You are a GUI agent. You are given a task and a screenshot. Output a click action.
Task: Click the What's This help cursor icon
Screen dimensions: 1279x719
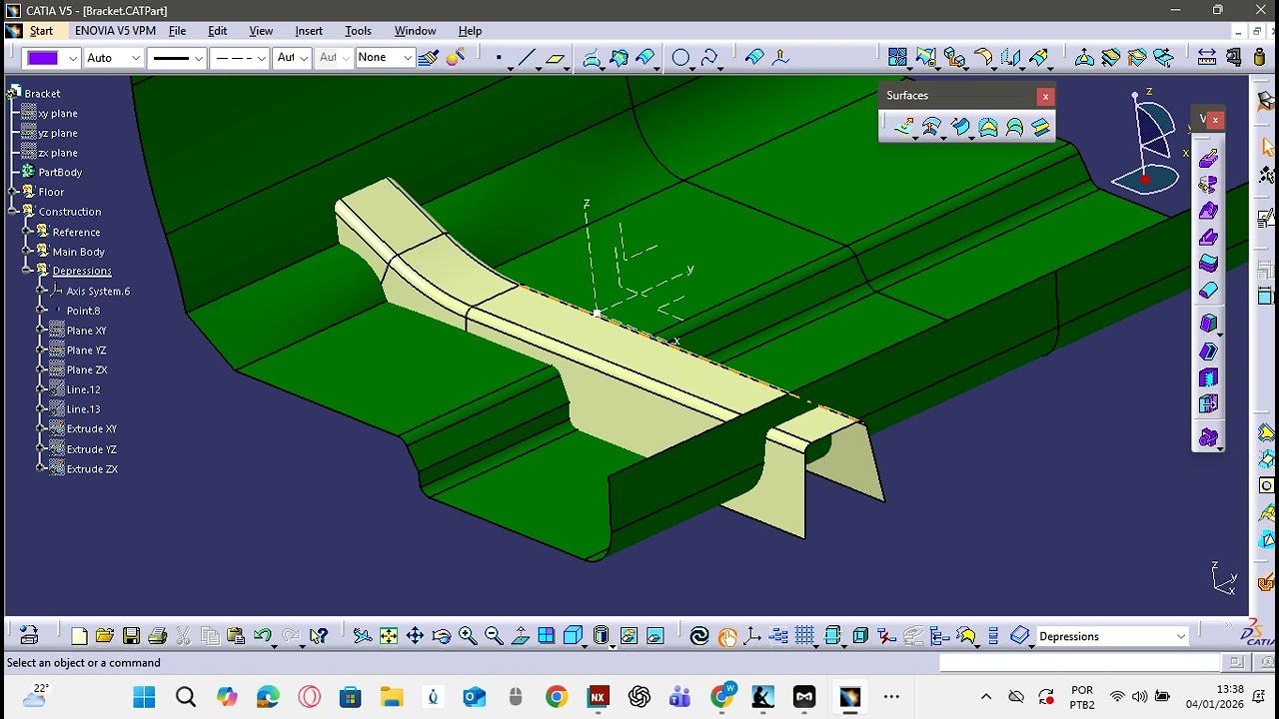point(319,636)
